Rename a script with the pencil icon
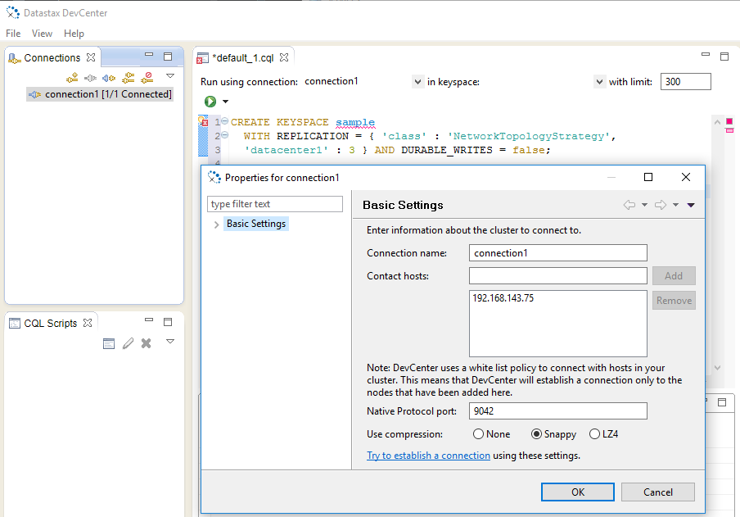Image resolution: width=740 pixels, height=517 pixels. [x=128, y=342]
